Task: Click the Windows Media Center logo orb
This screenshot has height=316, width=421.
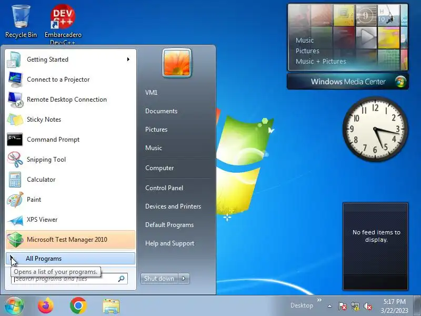Action: pos(400,82)
